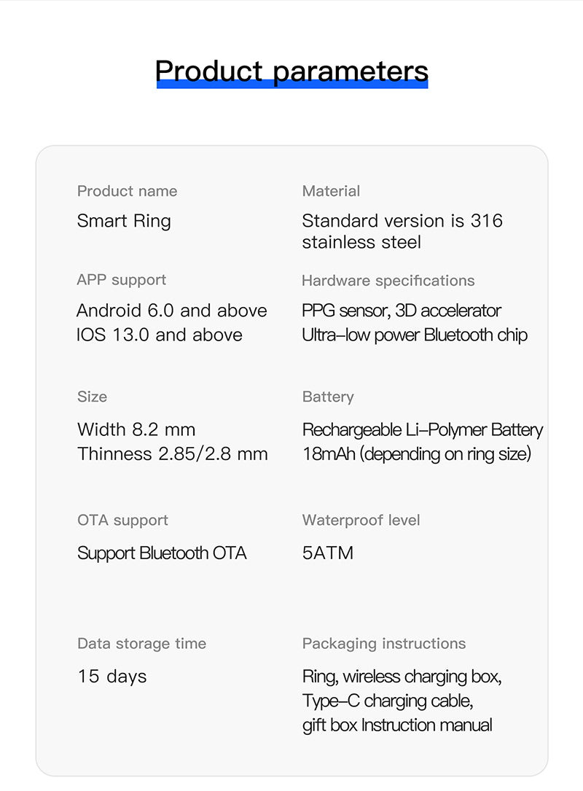Click the Width 8.2 mm text

(x=136, y=430)
